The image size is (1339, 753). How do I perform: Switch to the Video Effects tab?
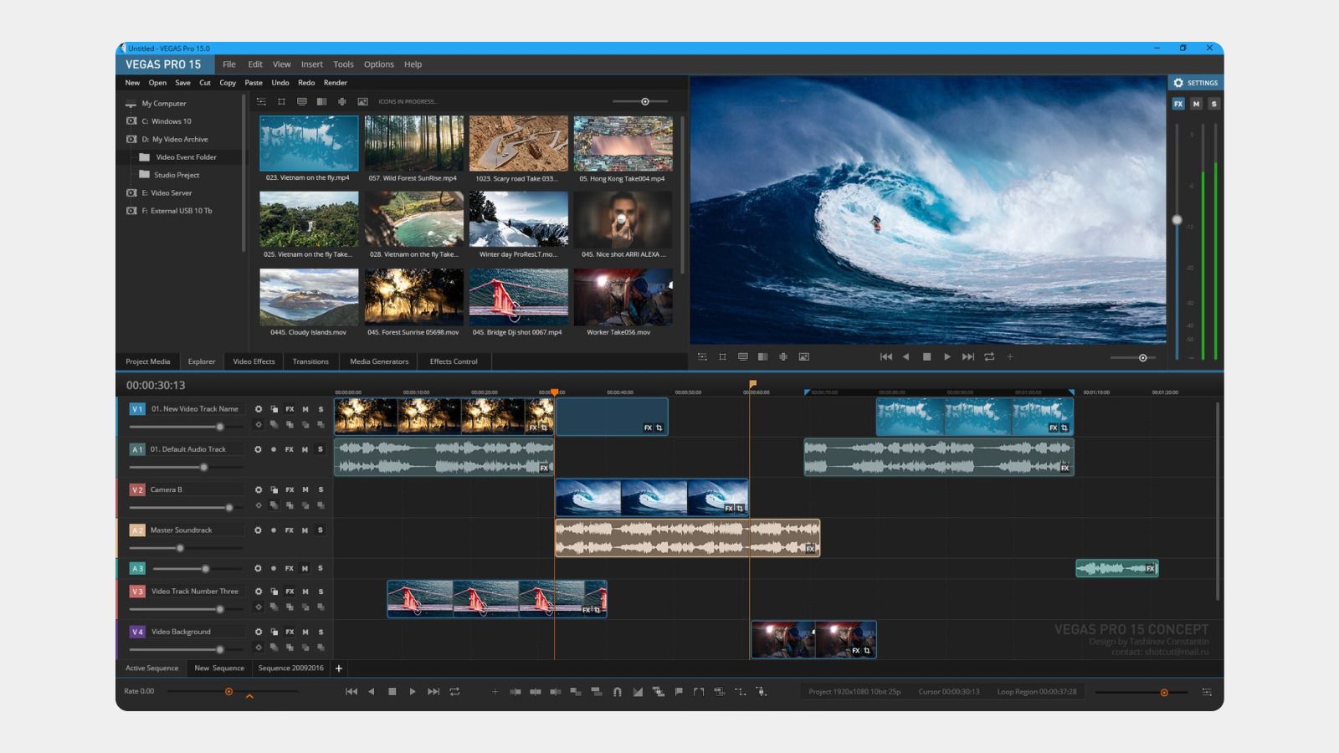pyautogui.click(x=254, y=361)
